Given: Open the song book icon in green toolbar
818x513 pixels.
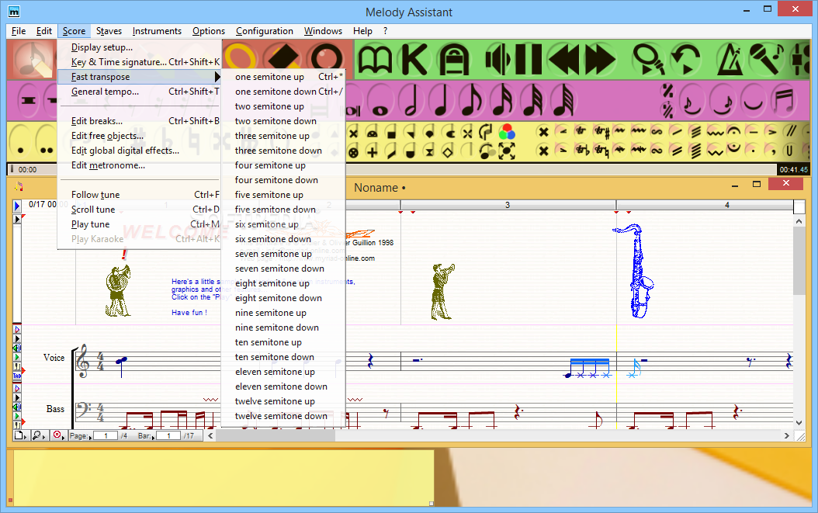Looking at the screenshot, I should [375, 60].
